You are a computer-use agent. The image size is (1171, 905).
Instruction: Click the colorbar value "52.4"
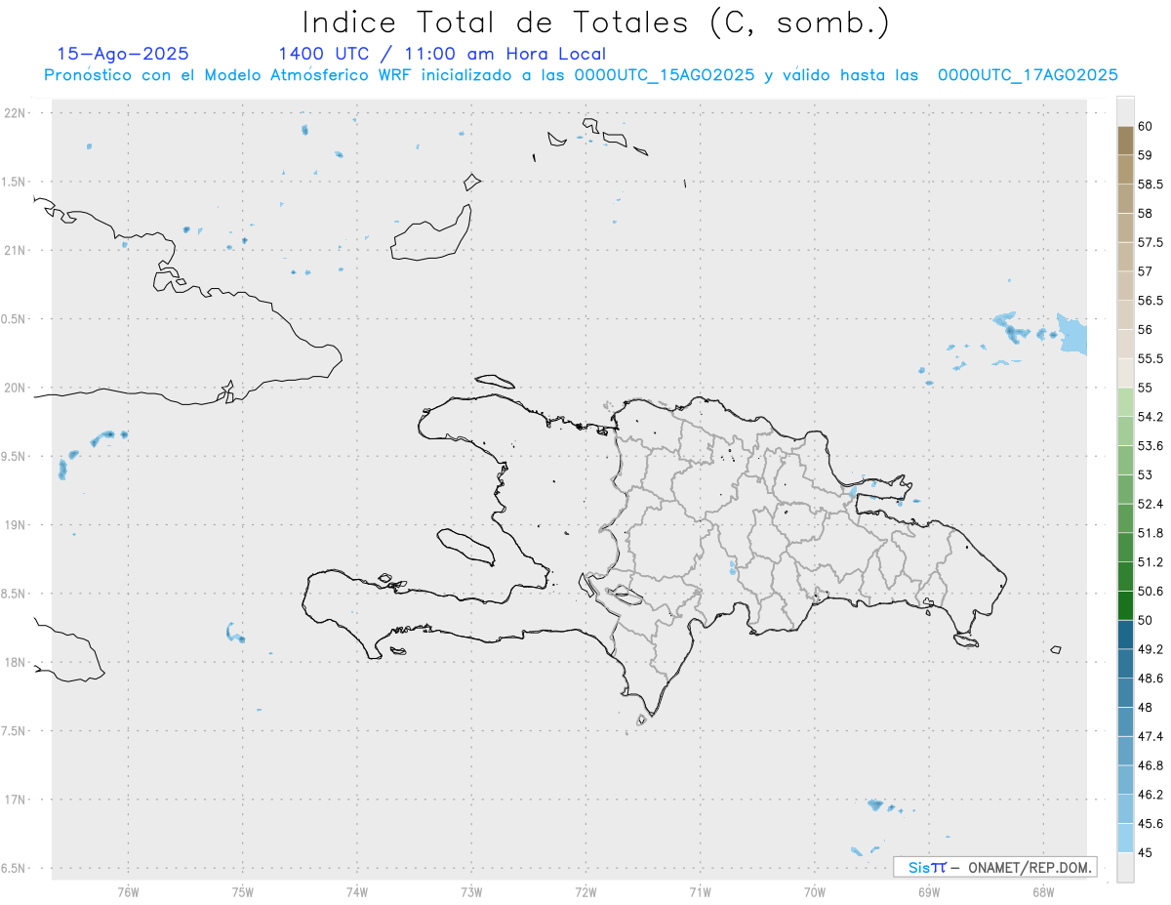click(1150, 504)
